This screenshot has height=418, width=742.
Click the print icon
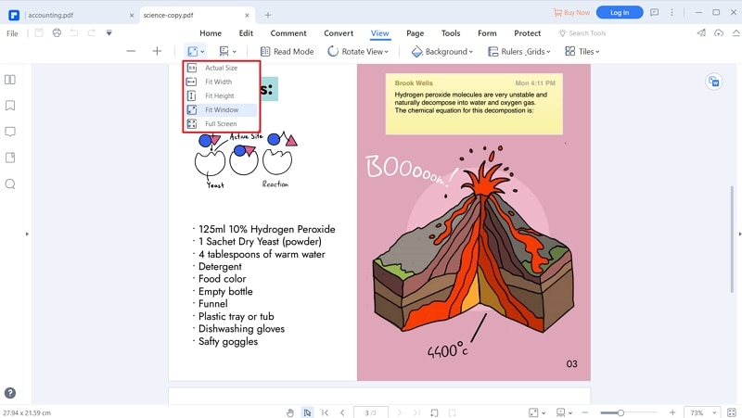point(57,32)
